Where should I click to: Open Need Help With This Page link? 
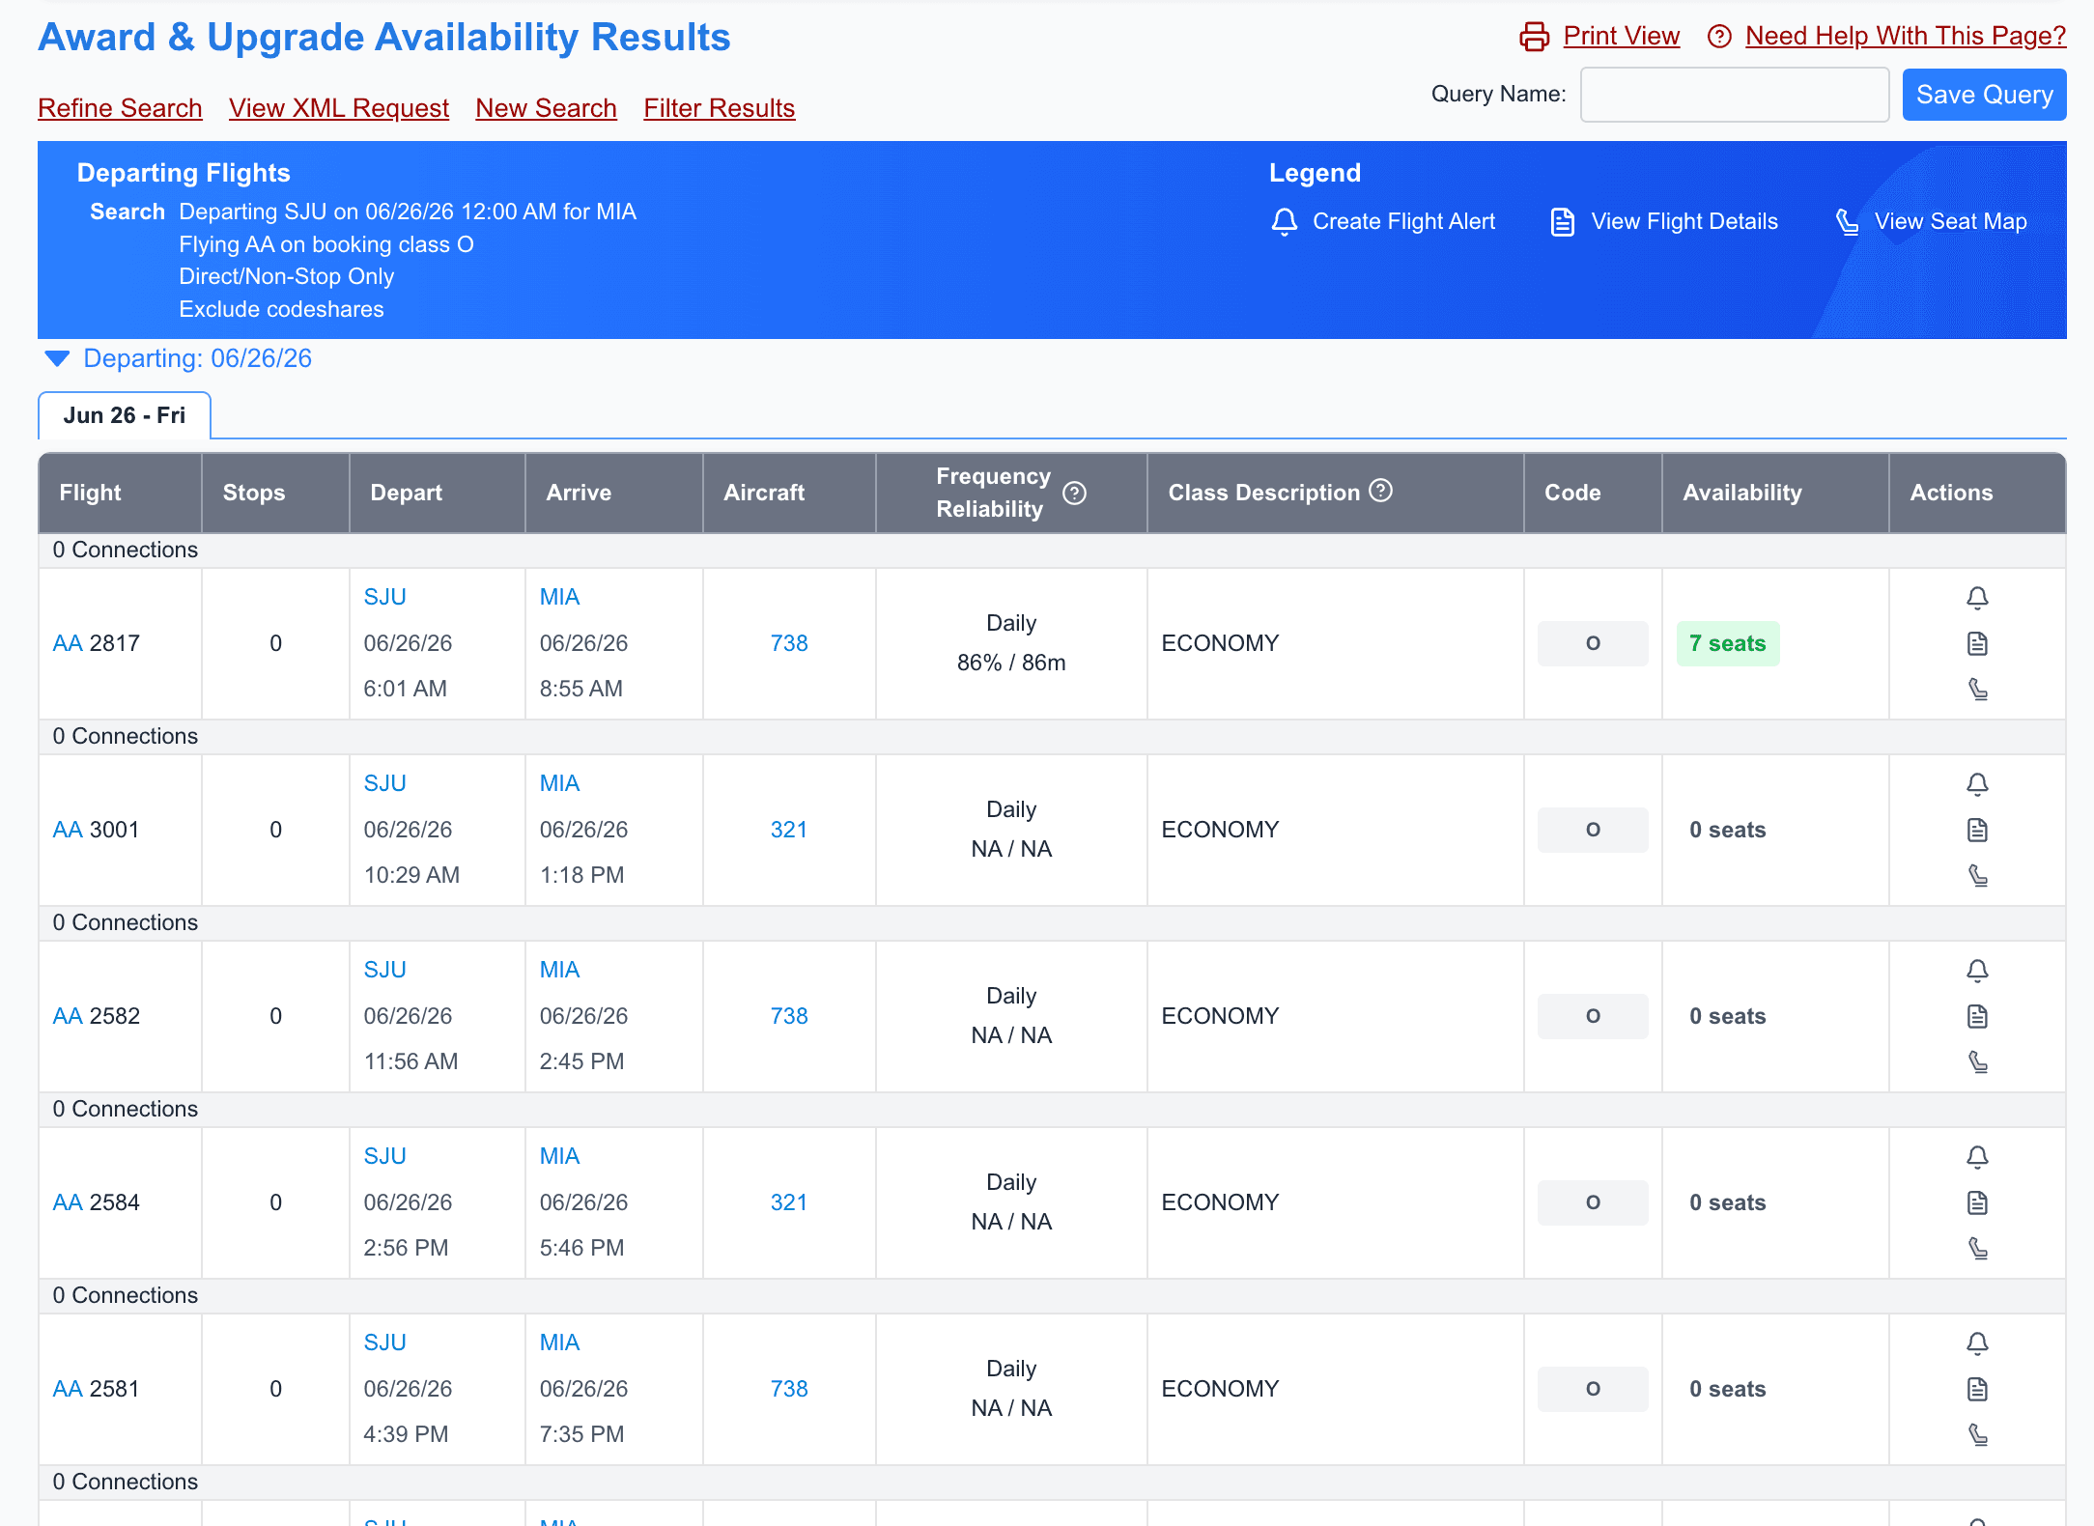click(x=1906, y=36)
